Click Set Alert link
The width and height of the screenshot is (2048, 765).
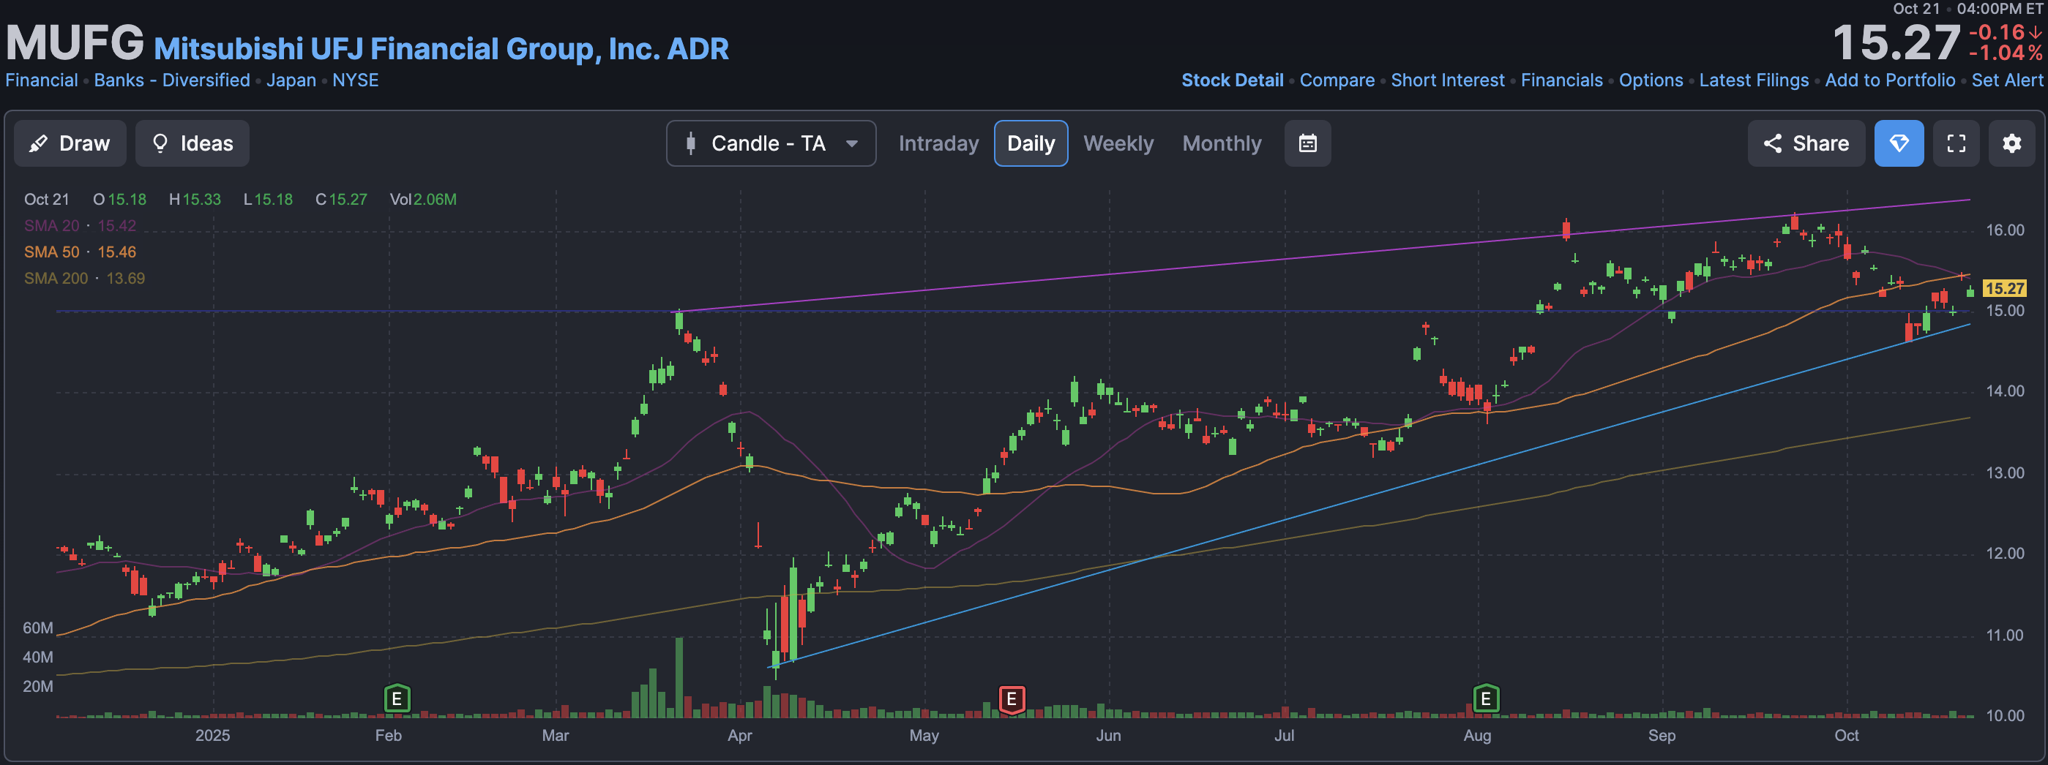2007,80
